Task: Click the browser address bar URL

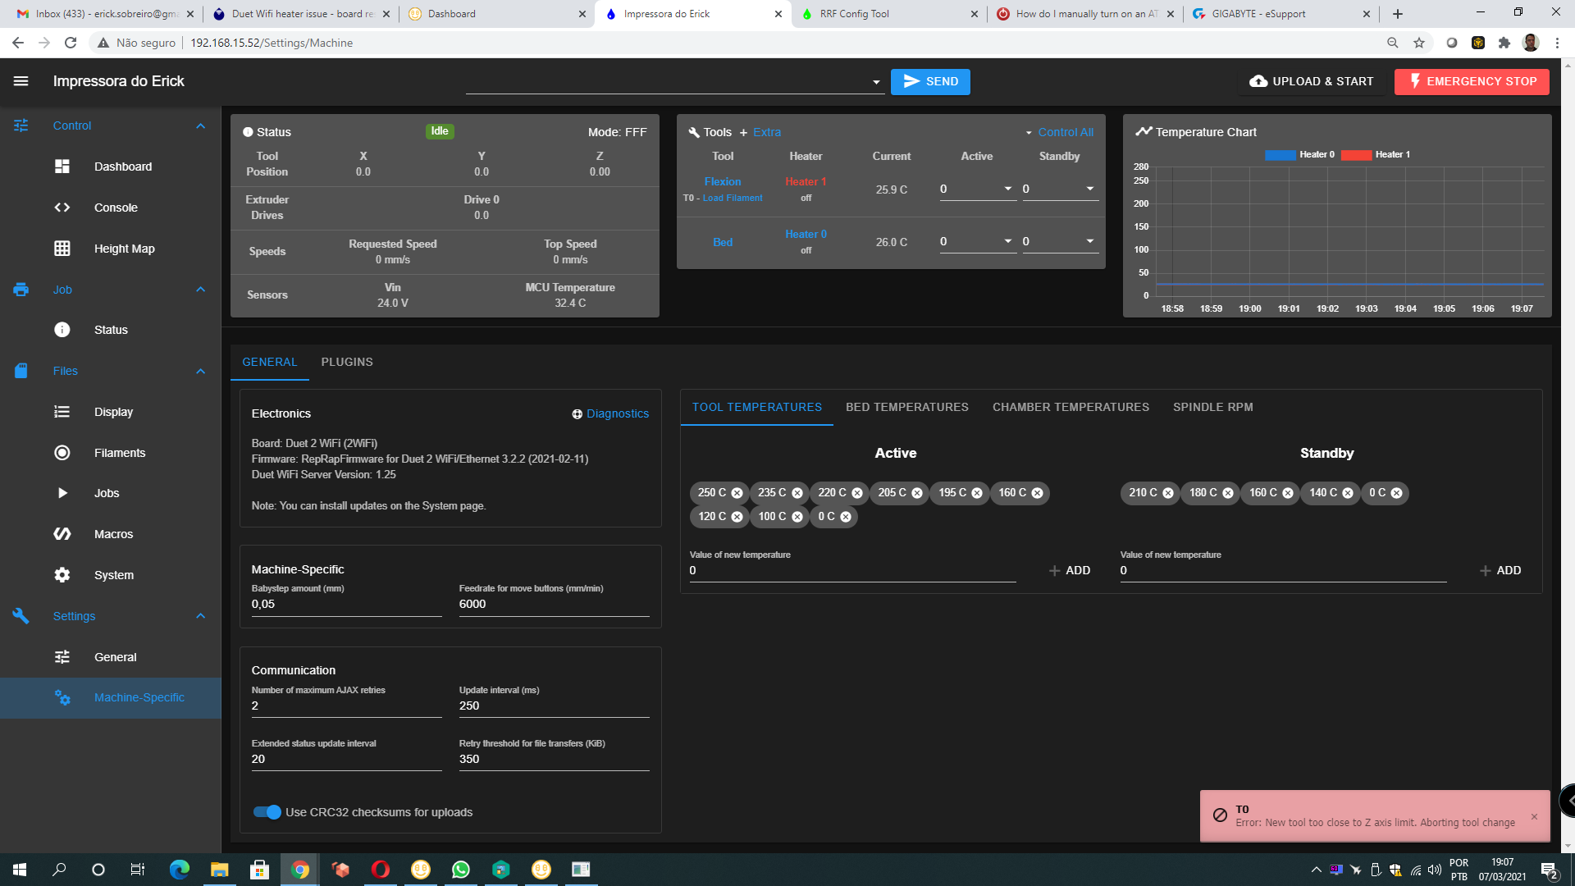Action: (272, 43)
